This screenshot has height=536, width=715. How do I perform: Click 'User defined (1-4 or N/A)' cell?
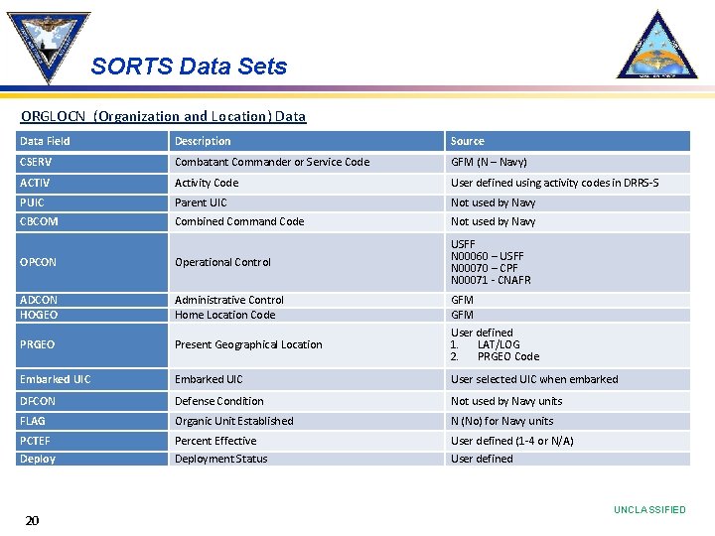[568, 441]
